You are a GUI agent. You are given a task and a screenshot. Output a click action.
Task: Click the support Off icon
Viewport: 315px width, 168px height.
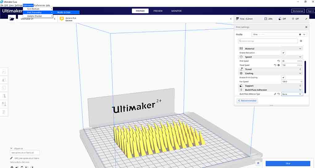tap(280, 18)
